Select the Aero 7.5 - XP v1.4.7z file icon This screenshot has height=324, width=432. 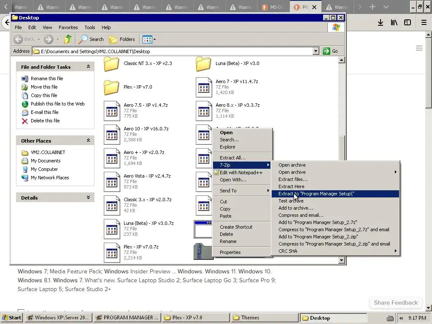tap(112, 111)
